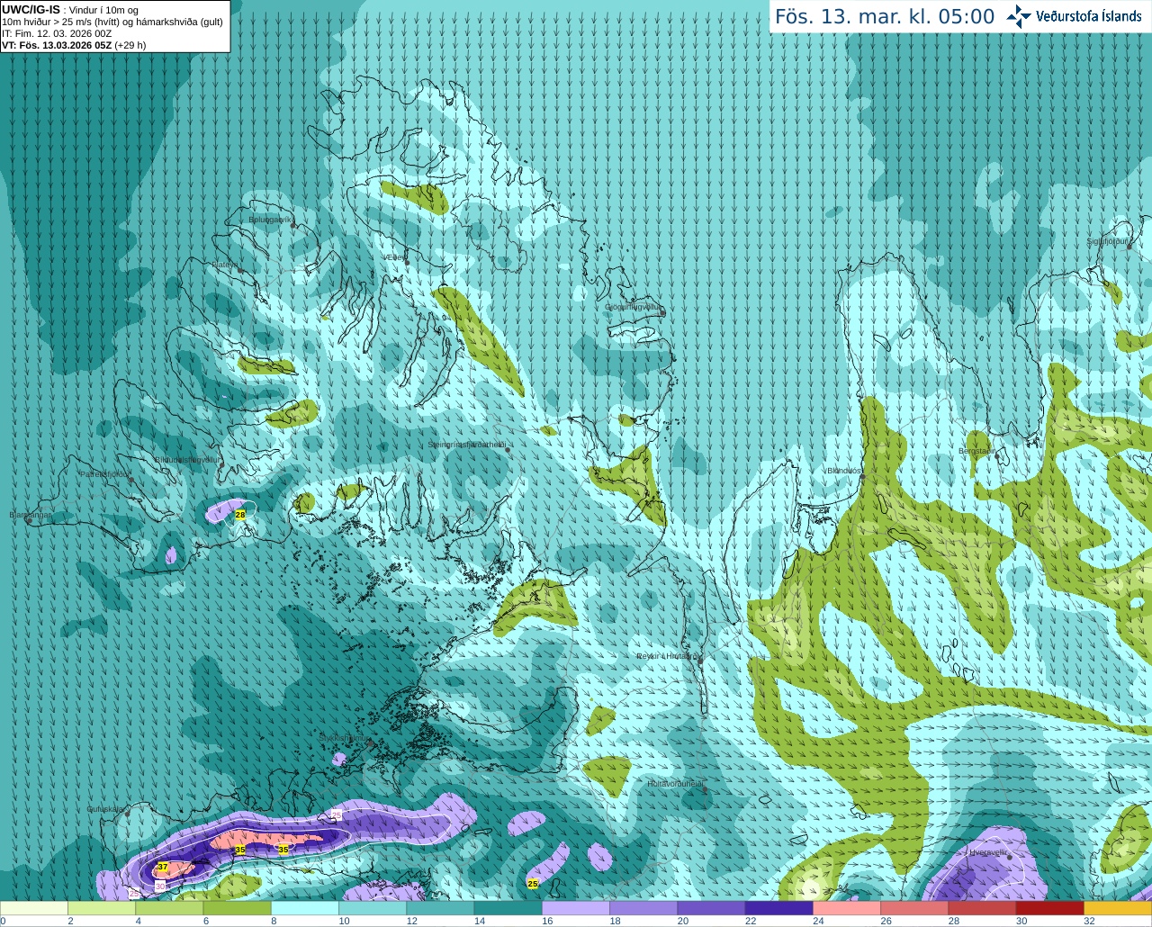Select the 24–26 m/s pink swatch

(847, 908)
